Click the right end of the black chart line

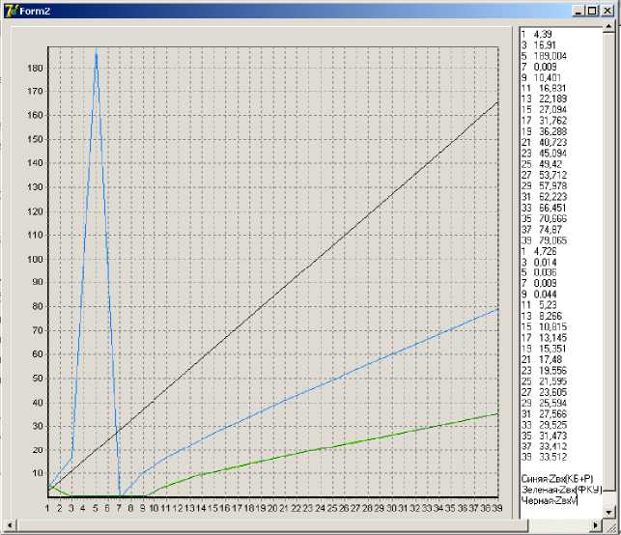tap(497, 102)
